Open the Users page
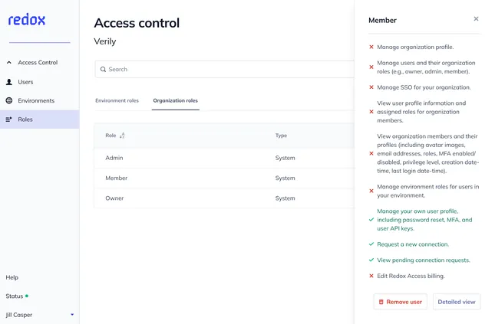The height and width of the screenshot is (324, 495). [25, 82]
